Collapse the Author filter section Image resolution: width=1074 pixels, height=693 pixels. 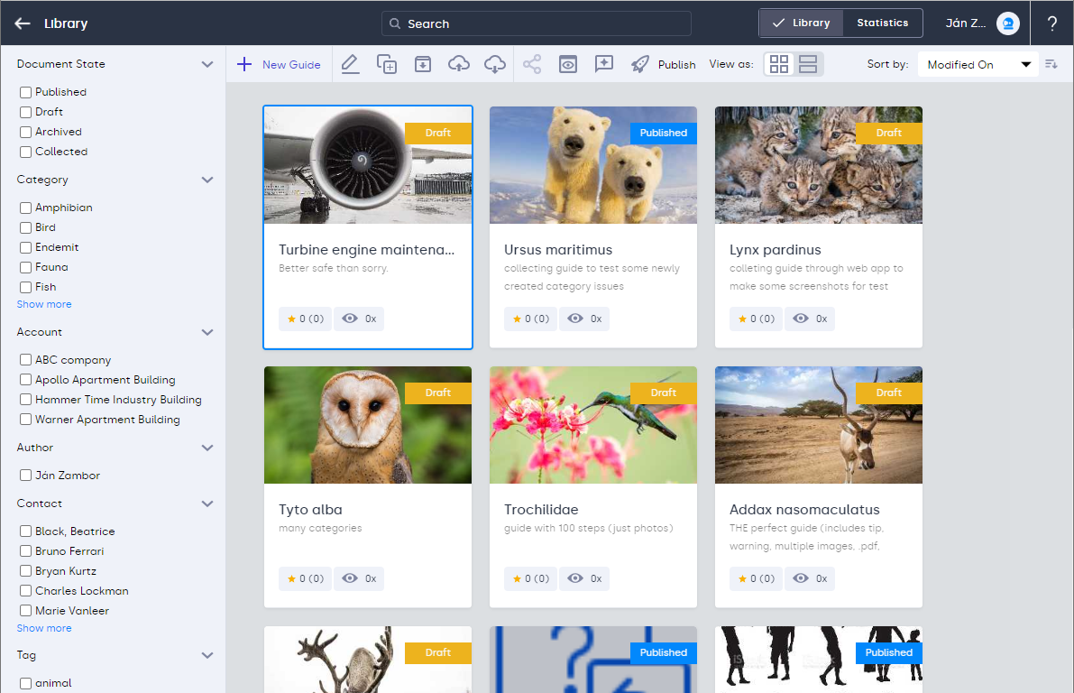point(207,448)
